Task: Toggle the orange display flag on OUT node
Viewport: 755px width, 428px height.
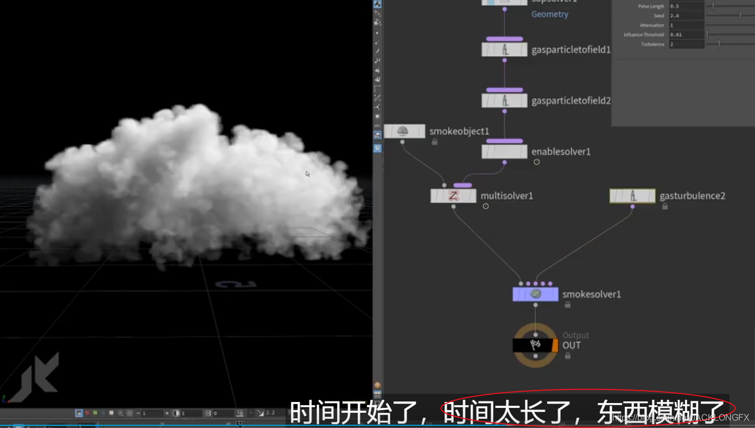Action: [x=555, y=345]
